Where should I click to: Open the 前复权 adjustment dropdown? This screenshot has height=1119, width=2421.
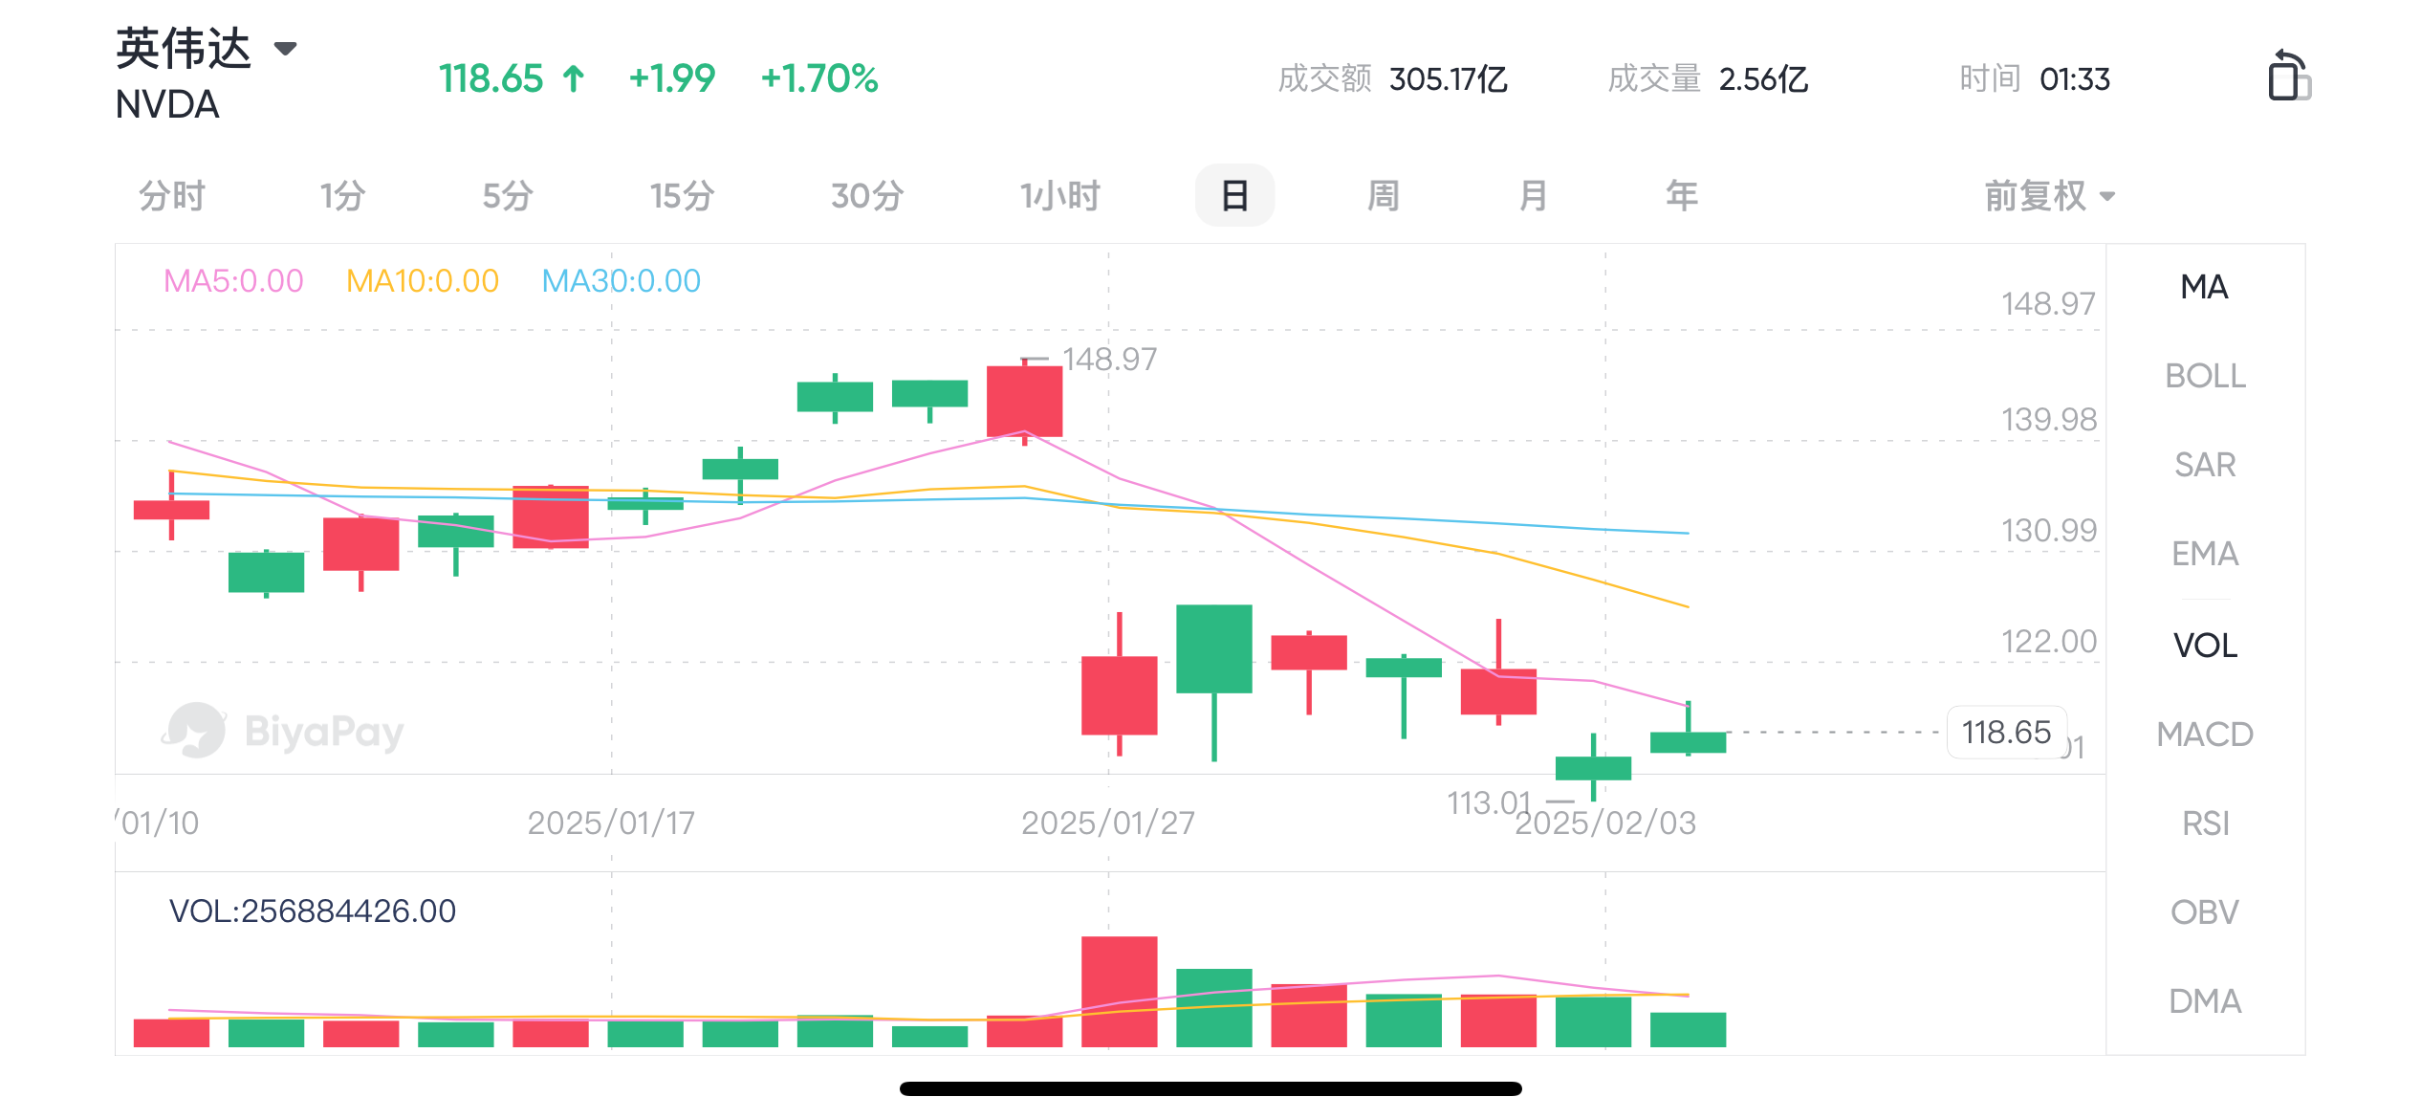pyautogui.click(x=2049, y=196)
